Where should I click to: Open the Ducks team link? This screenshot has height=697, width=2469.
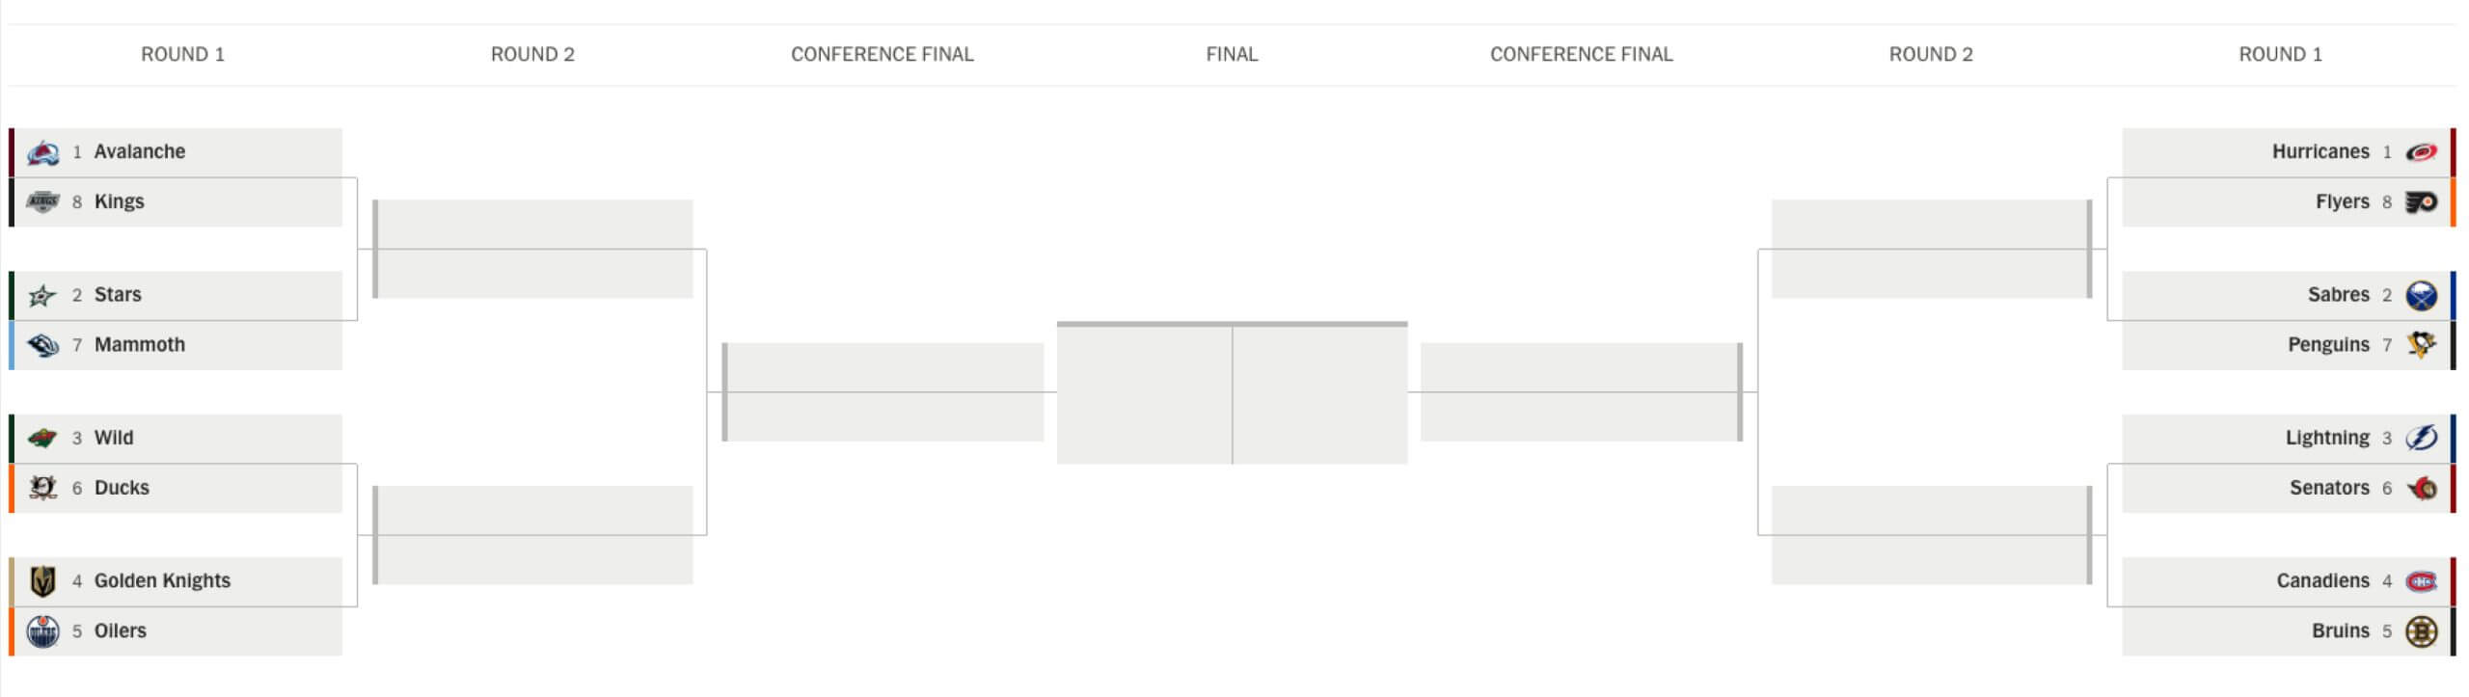pos(122,488)
